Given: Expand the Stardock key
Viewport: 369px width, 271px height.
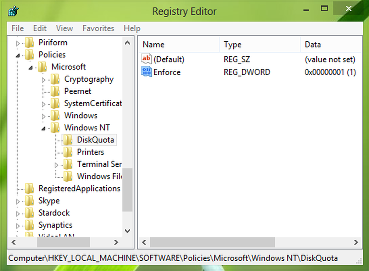Looking at the screenshot, I should click(18, 214).
